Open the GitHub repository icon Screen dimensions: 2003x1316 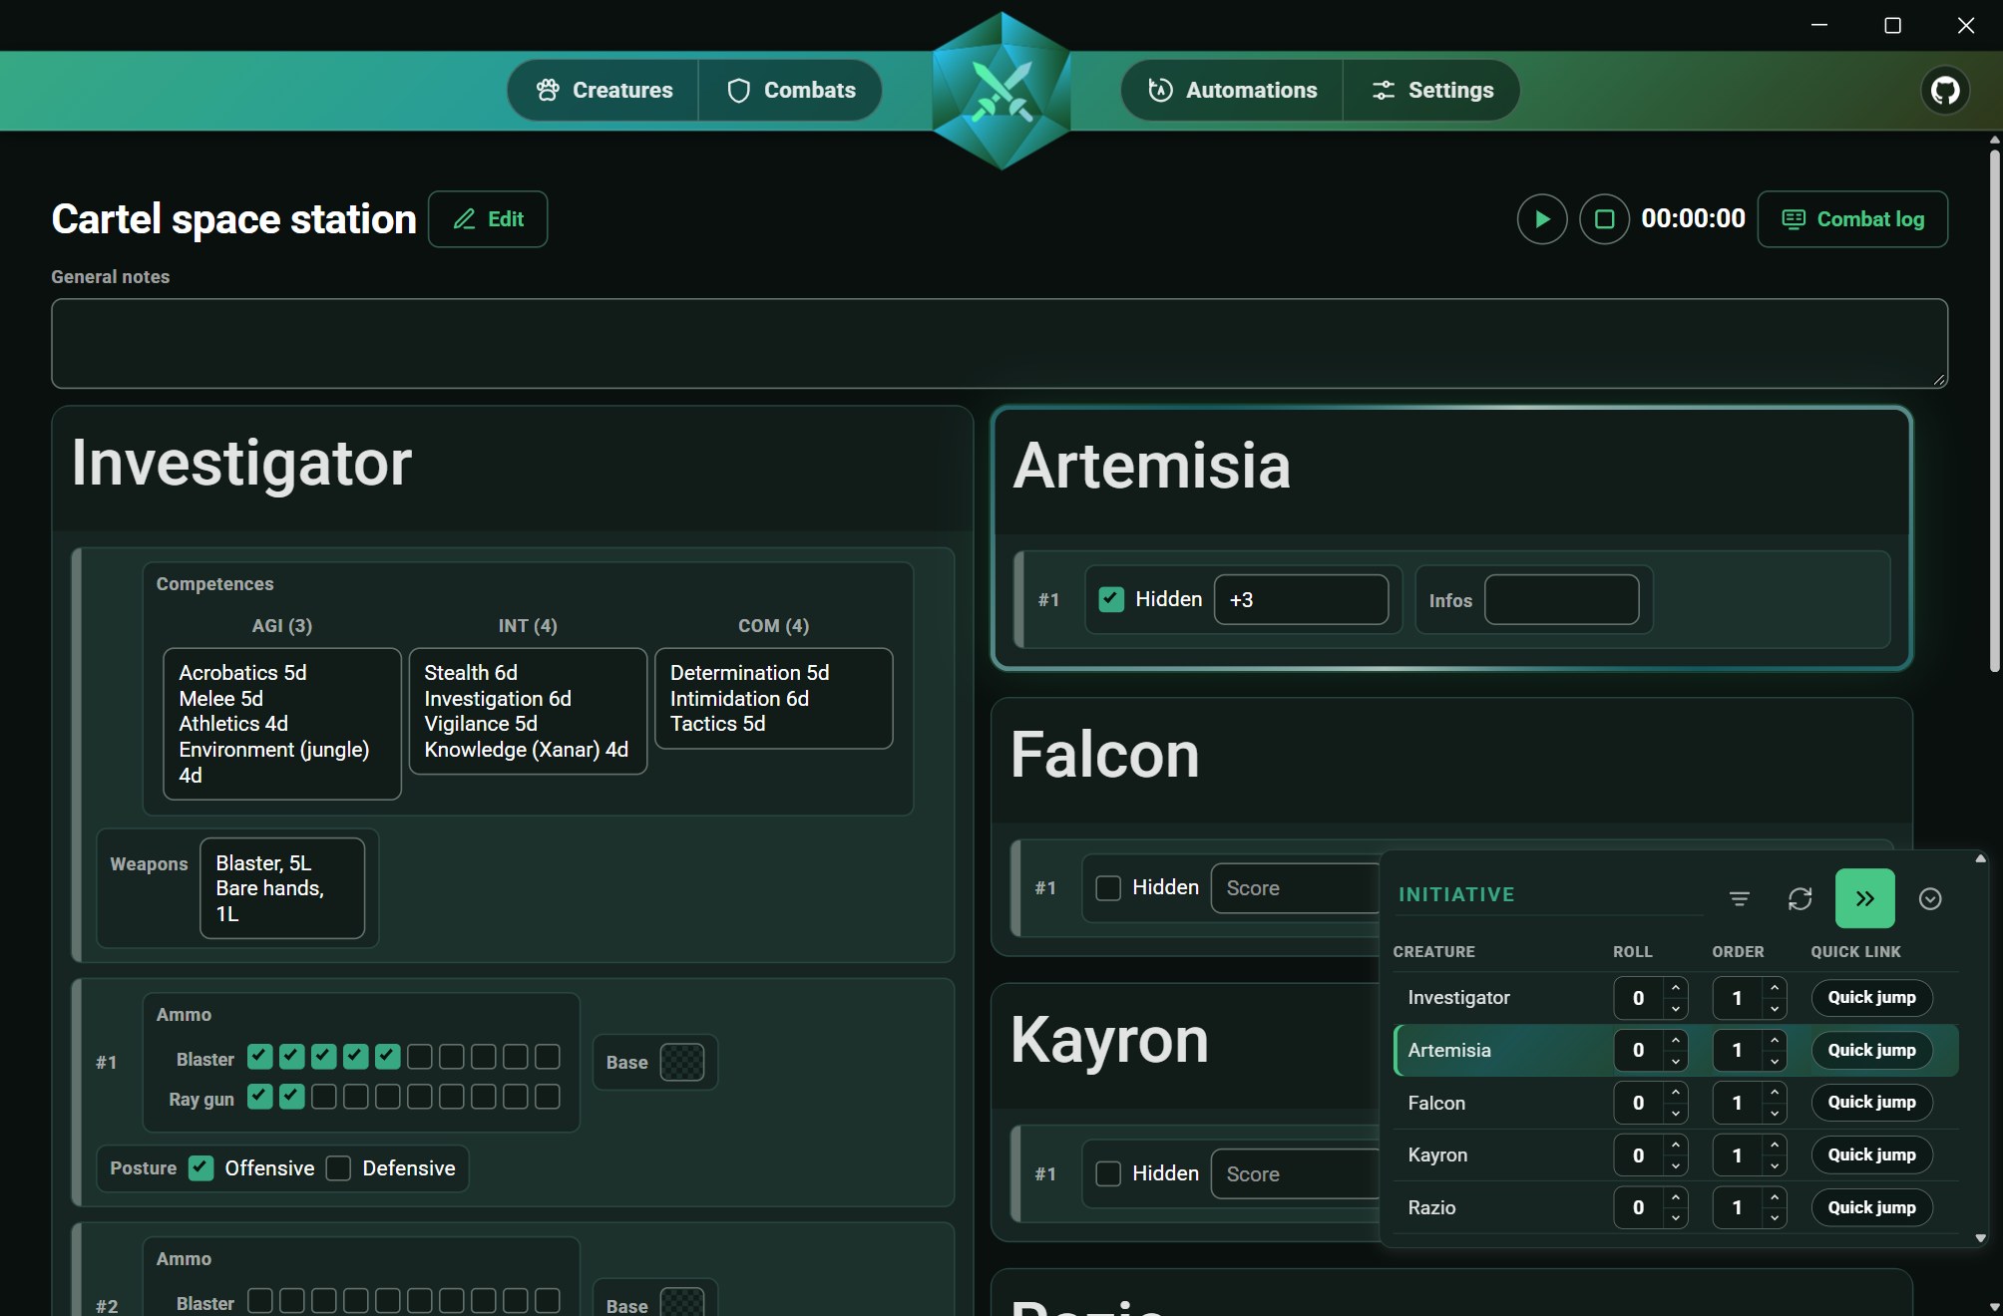[1944, 91]
